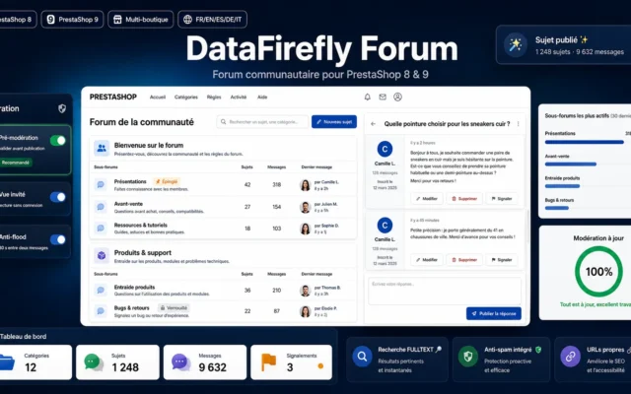Open notifications bell icon
The image size is (631, 394).
click(x=367, y=97)
